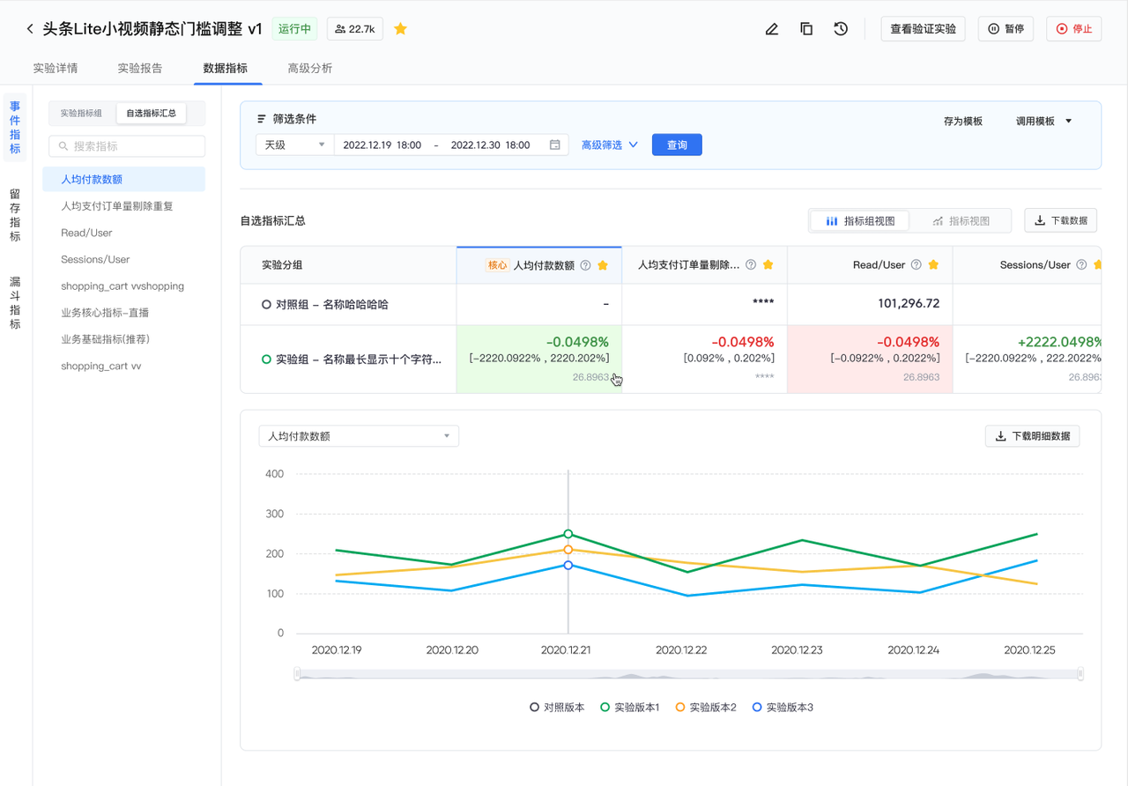This screenshot has height=786, width=1128.
Task: Click 下载数据 button
Action: pos(1060,220)
